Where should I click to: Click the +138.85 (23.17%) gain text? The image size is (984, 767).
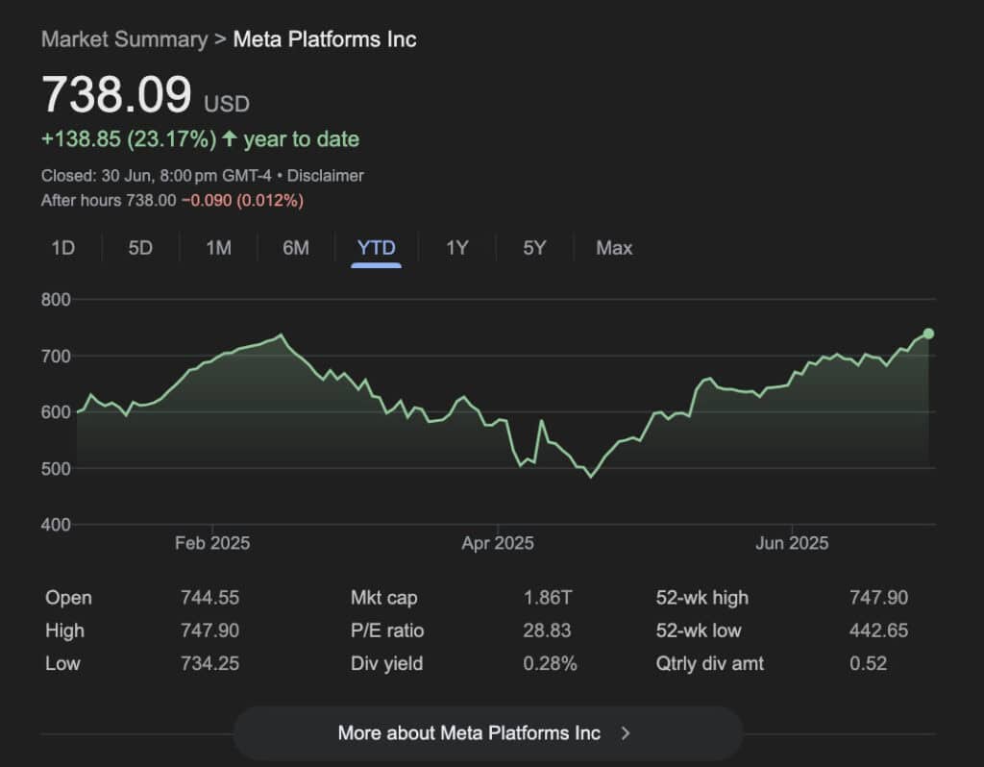(129, 138)
